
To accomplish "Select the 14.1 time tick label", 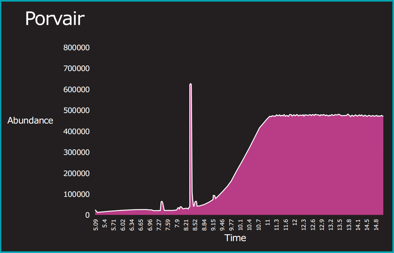I will (x=358, y=225).
